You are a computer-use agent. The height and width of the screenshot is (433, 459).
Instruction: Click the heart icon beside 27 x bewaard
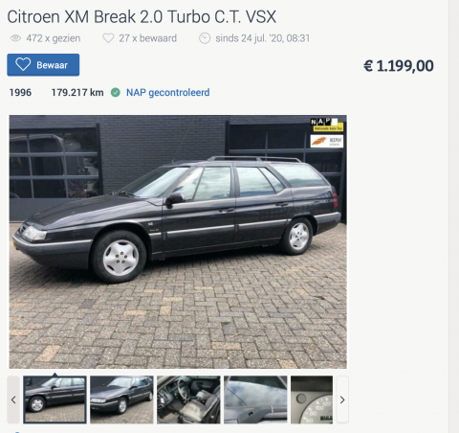click(108, 38)
